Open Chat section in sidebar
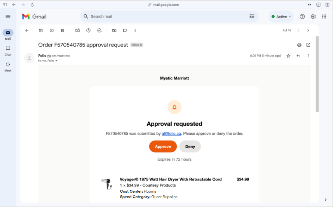This screenshot has height=207, width=333. (8, 51)
